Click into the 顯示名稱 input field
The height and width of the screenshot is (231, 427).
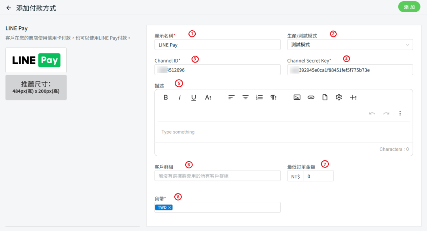coord(217,45)
